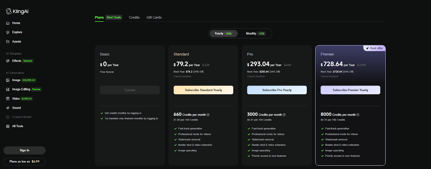Screen dimensions: 431x169
Task: Click Get credits monthly by logging in
Action: pos(123,113)
